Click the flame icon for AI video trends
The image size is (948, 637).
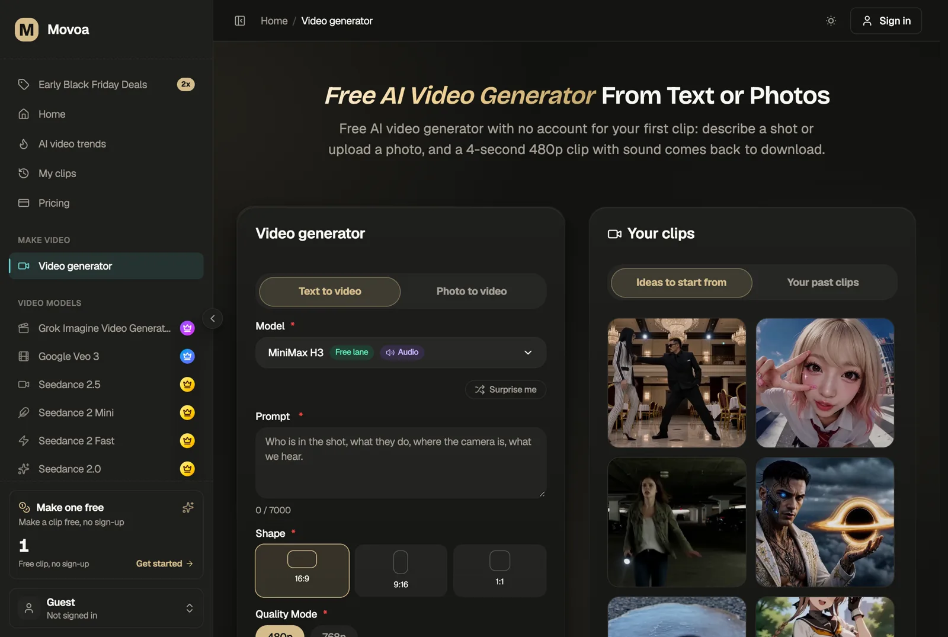(x=24, y=143)
